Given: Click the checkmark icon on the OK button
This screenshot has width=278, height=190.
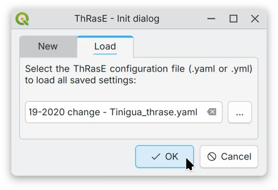Looking at the screenshot, I should 155,157.
